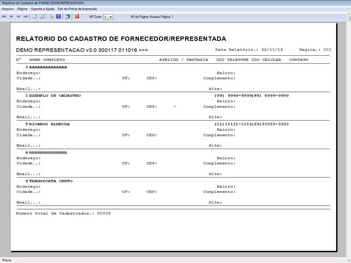Click EXEMPLO DE CADASTRO record entry
Viewport: 351px width, 263px height.
click(x=54, y=96)
